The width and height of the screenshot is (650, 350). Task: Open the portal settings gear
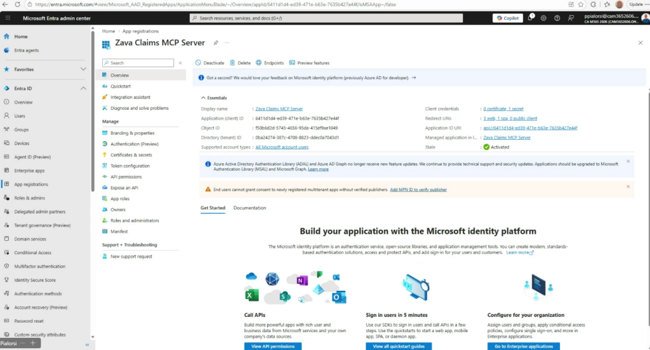543,18
